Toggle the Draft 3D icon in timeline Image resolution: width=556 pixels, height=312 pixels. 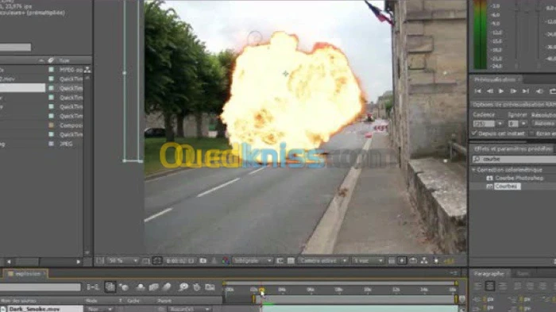124,287
